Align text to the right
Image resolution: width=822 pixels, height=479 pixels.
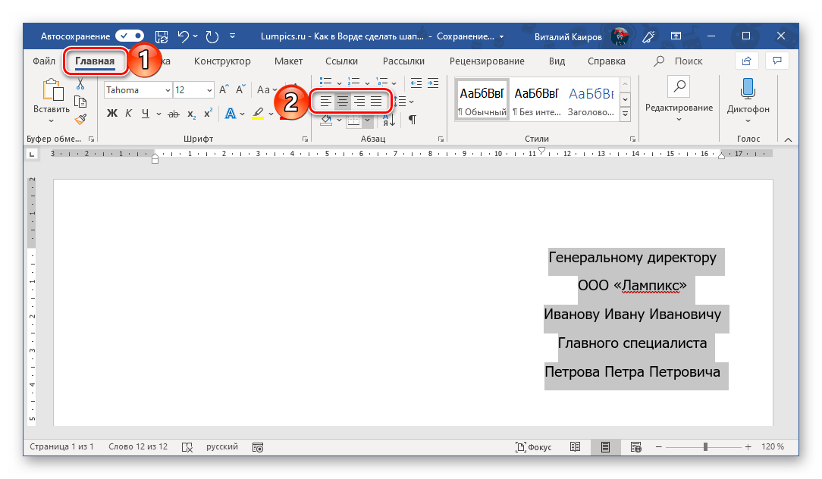[x=359, y=101]
